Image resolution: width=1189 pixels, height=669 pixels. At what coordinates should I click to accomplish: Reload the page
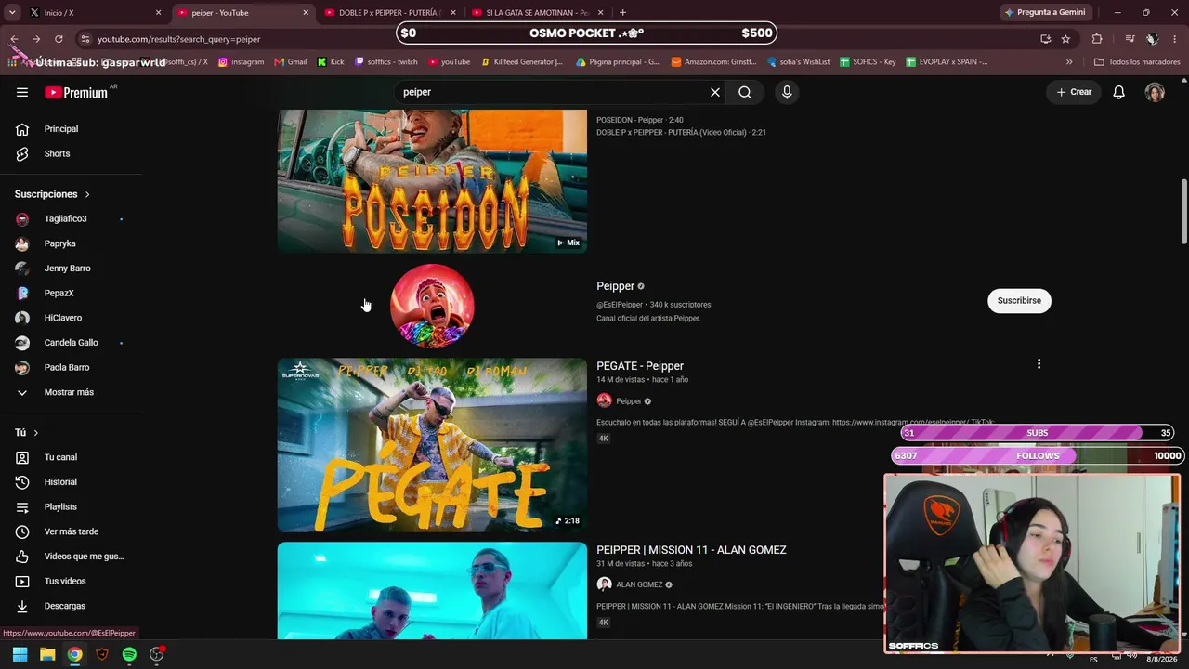pyautogui.click(x=59, y=39)
